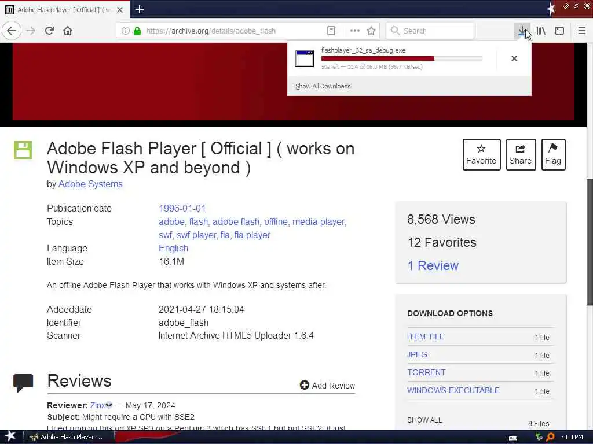Open the Library toolbar icon
This screenshot has height=444, width=593.
pos(541,31)
